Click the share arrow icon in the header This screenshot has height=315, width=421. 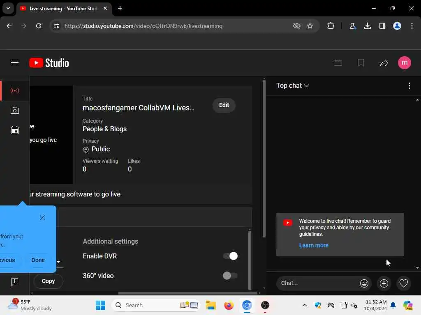384,63
